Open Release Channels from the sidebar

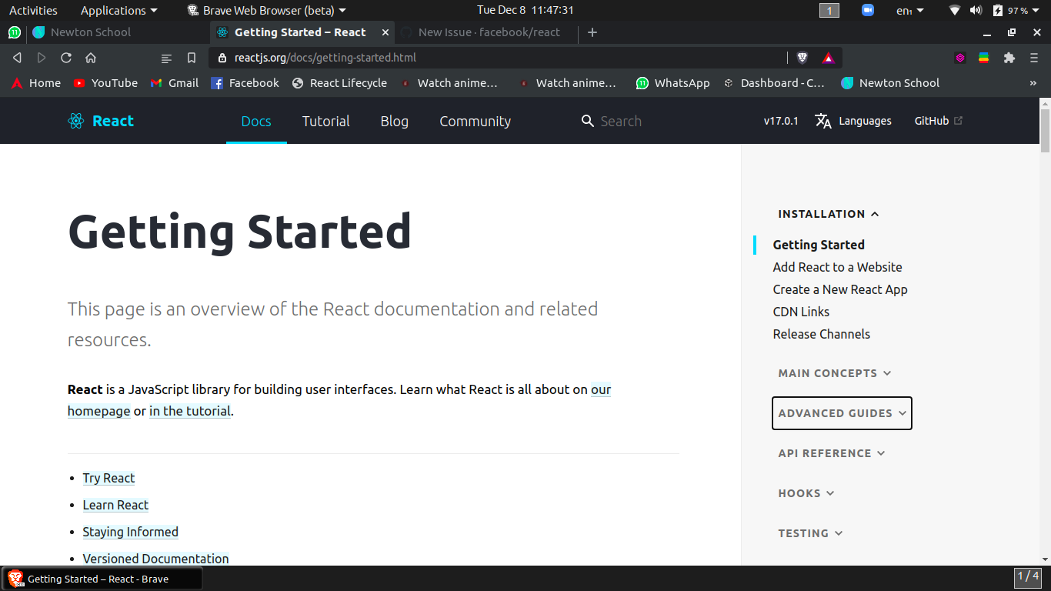coord(821,334)
